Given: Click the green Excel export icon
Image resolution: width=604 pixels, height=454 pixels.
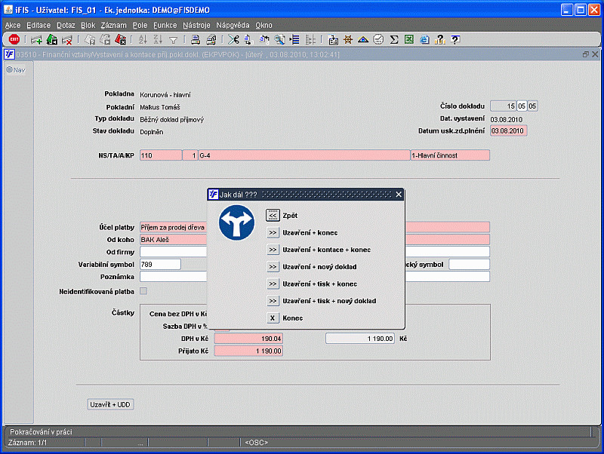Looking at the screenshot, I should coord(408,40).
